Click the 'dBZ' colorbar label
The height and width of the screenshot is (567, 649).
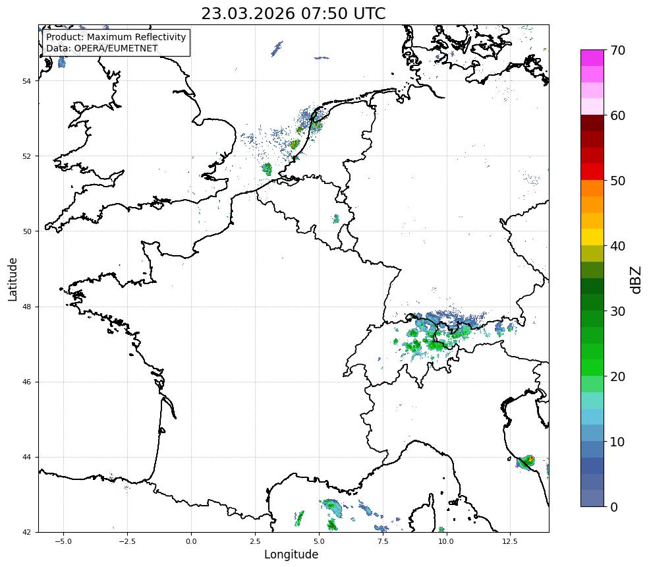coord(636,280)
